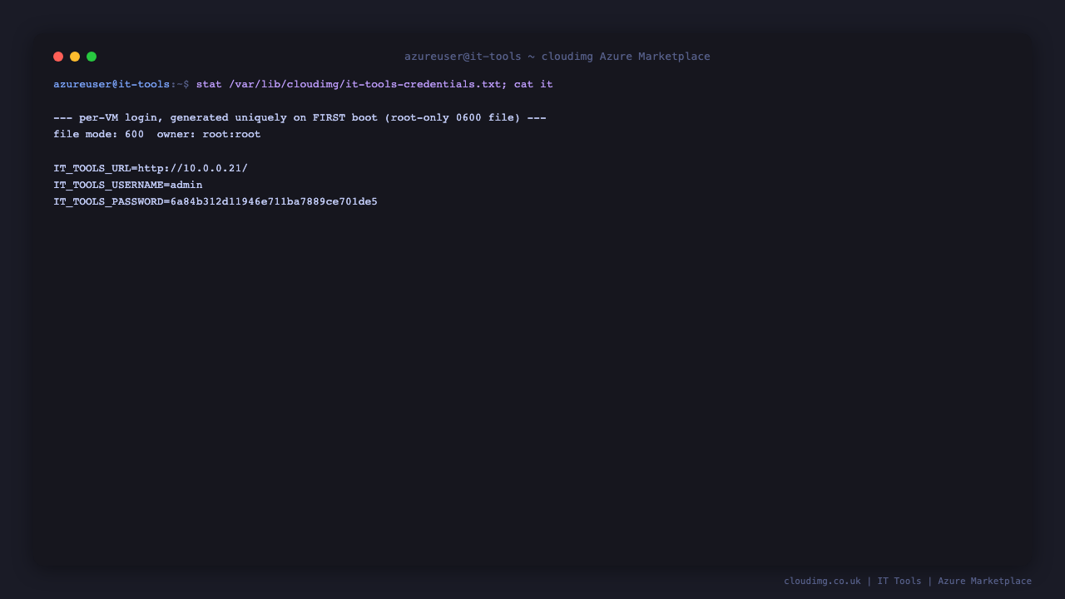Click the green maximize window dot
1065x599 pixels.
point(92,57)
